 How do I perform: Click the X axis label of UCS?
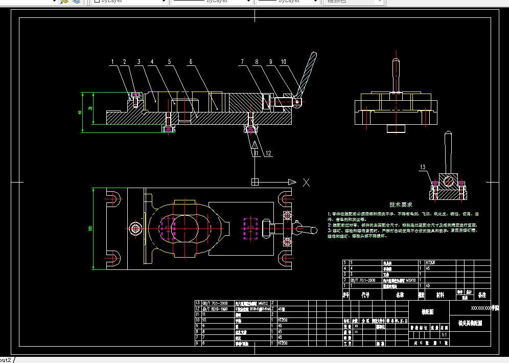pyautogui.click(x=306, y=183)
